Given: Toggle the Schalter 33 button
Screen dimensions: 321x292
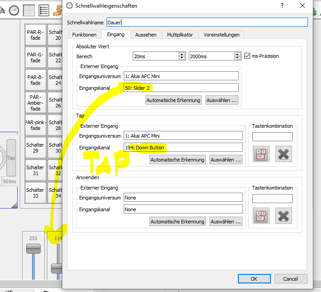Looking at the screenshot, I should 35,193.
